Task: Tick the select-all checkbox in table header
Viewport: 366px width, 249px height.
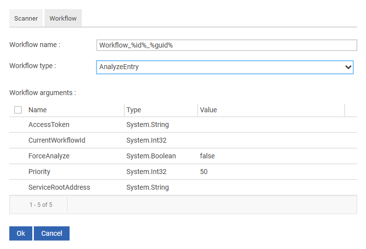Action: [18, 110]
